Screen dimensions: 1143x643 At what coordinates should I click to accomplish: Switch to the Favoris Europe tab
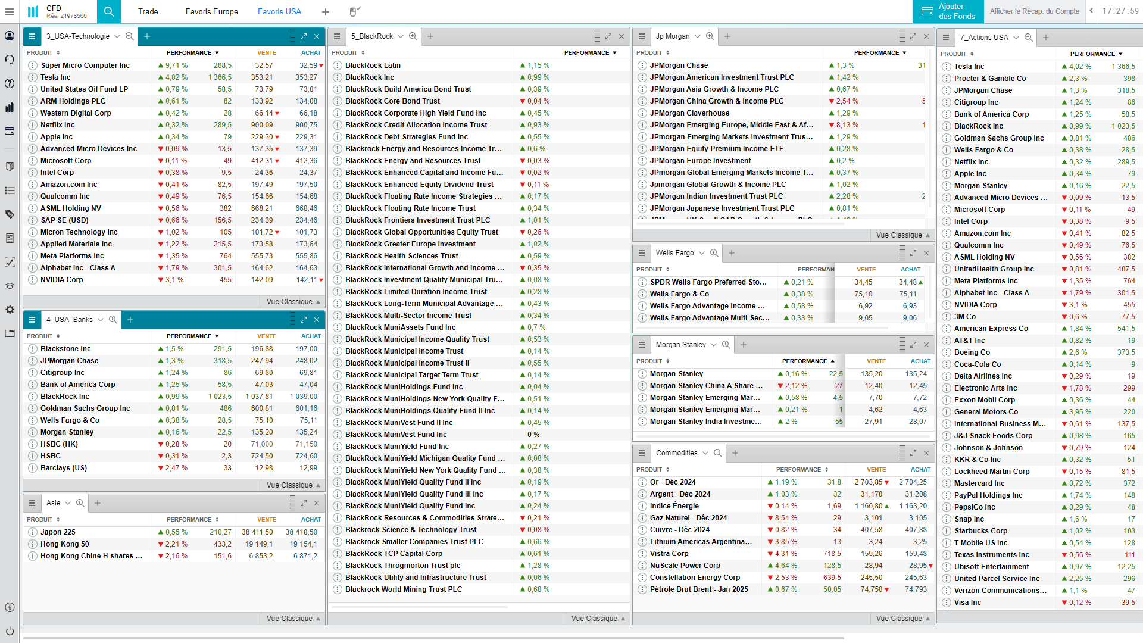click(x=211, y=11)
